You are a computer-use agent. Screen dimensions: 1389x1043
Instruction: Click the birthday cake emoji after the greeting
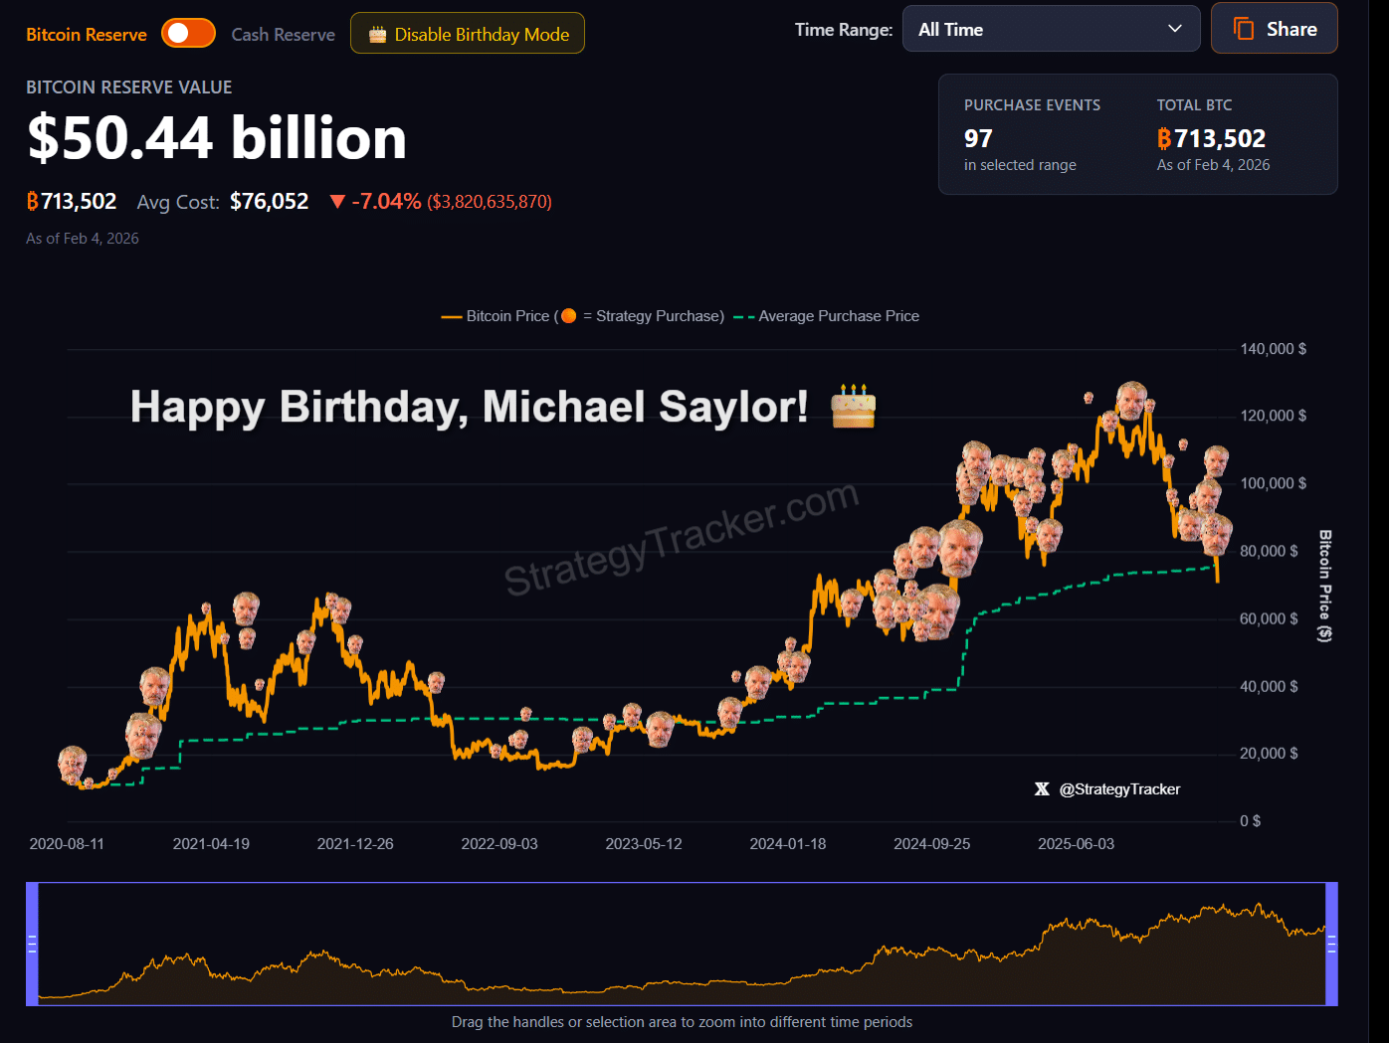(x=853, y=406)
